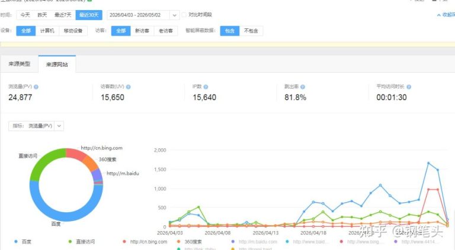Set visitor filter to 全部
This screenshot has width=455, height=250.
pos(121,31)
